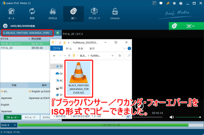Remove the loaded disc with green X icon
Viewport: 204px width, 135px height.
(57, 33)
